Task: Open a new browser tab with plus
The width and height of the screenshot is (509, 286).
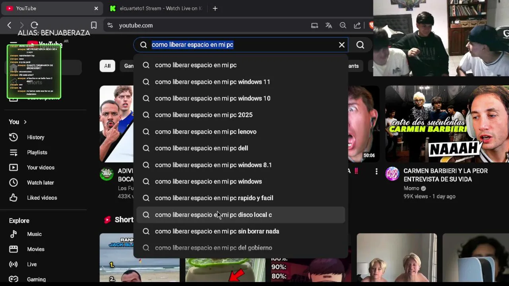Action: (x=215, y=8)
